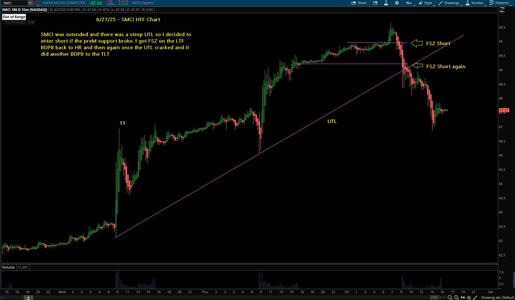Screen dimensions: 515x300
Task: Open the Patterns dropdown menu
Action: point(500,3)
